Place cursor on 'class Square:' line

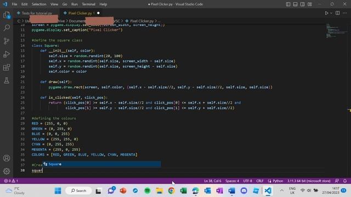[x=46, y=45]
